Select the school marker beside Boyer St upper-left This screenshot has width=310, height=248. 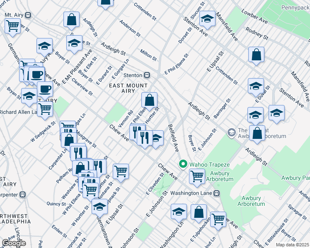44,47
